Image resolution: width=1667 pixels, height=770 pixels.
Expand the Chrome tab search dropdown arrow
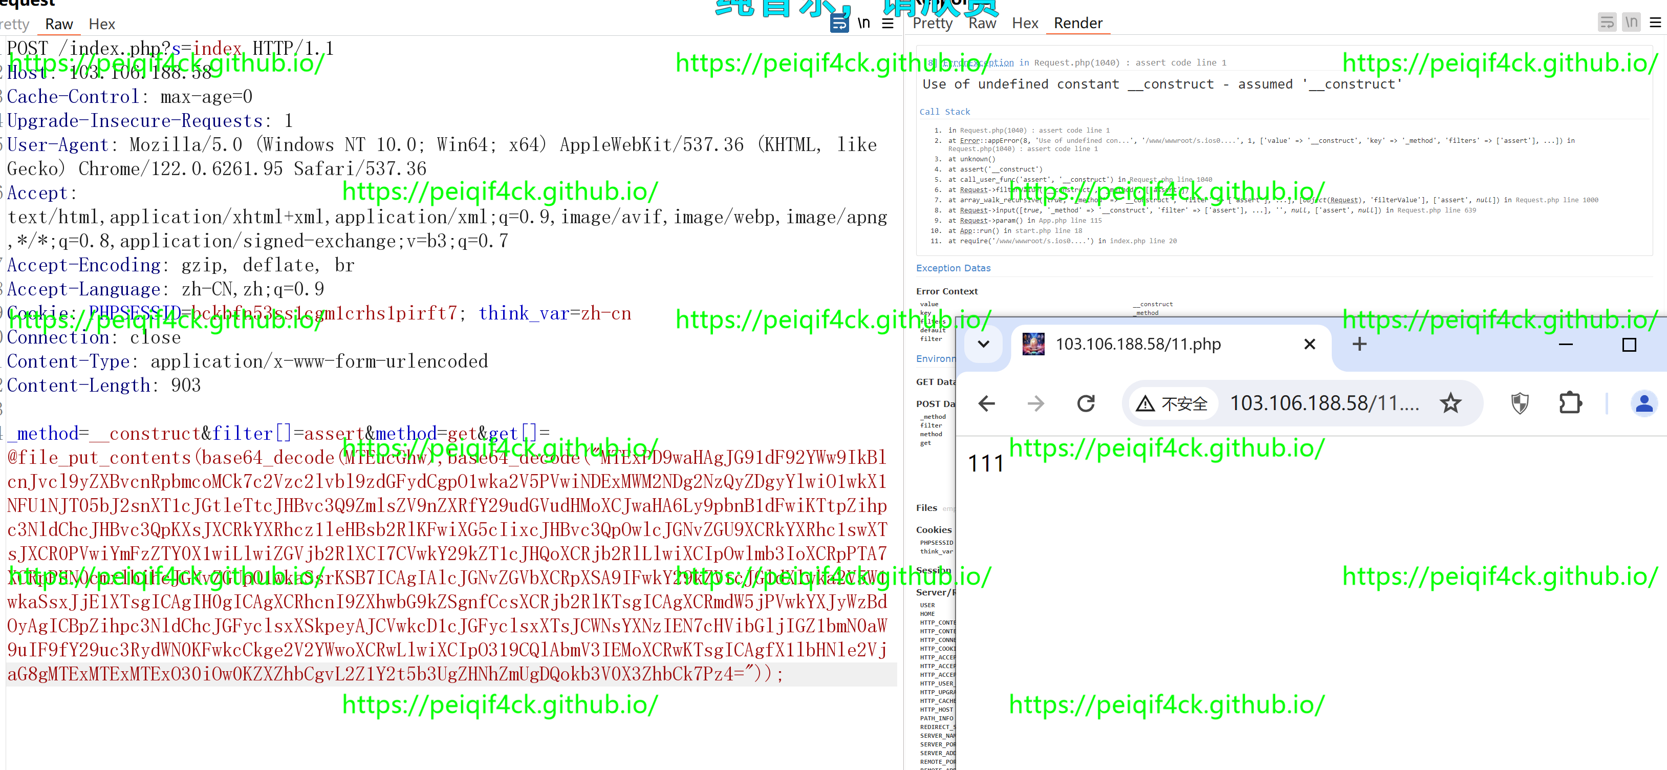click(983, 344)
